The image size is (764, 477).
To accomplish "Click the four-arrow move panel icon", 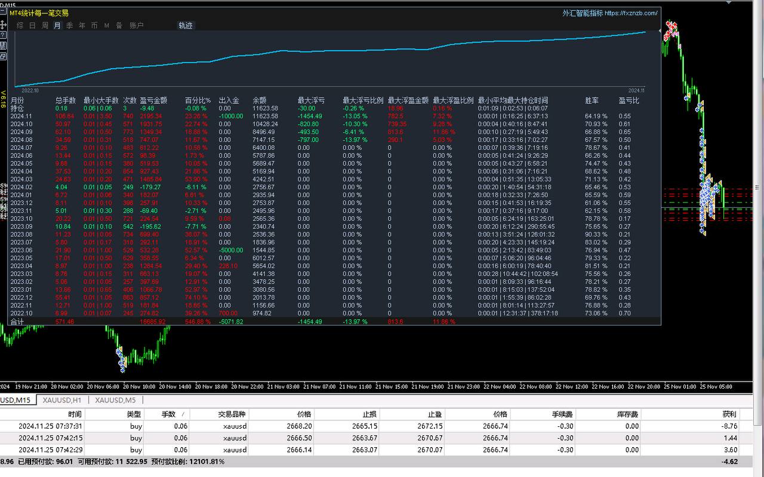I will pyautogui.click(x=3, y=25).
